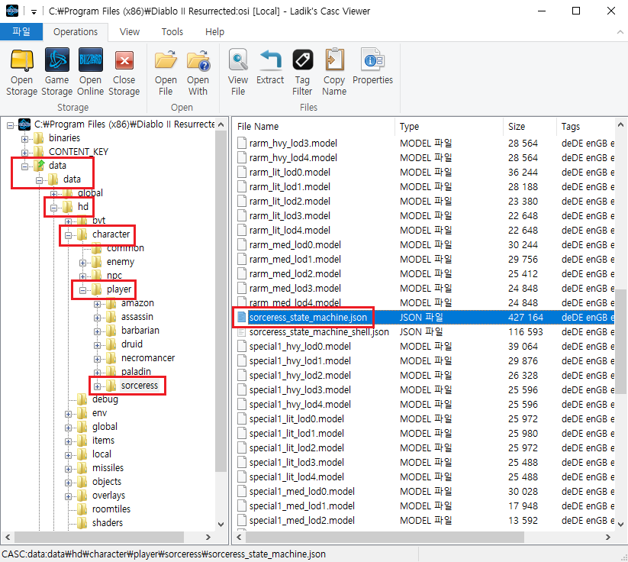
Task: Select sorceress_state_machine_shell.json file
Action: 319,332
